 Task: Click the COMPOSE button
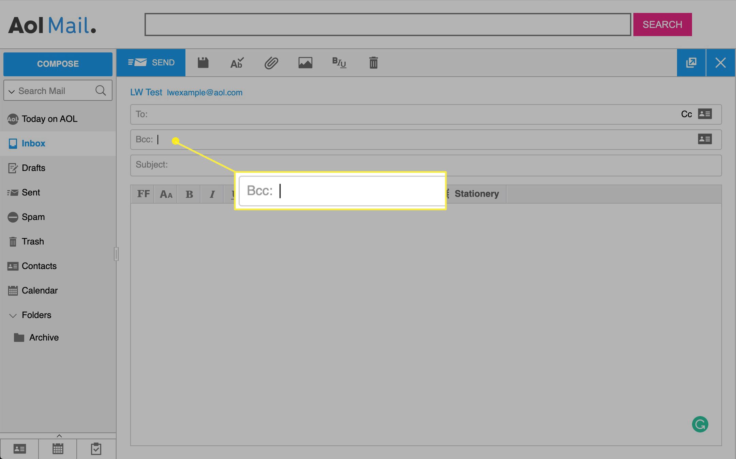[58, 64]
